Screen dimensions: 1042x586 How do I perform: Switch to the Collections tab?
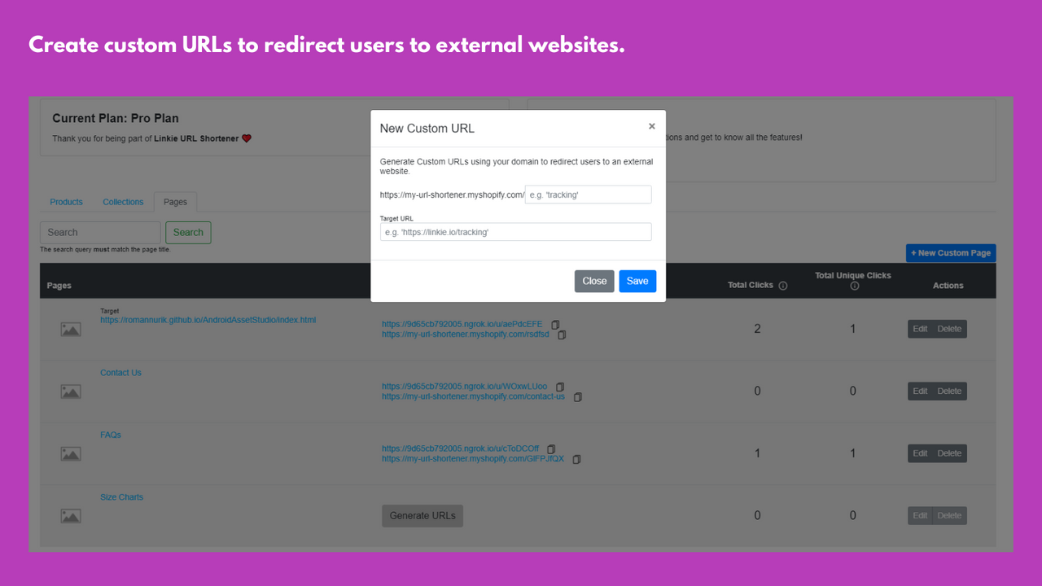click(123, 202)
